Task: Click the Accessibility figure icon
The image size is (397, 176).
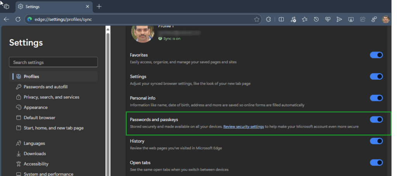Action: 19,164
